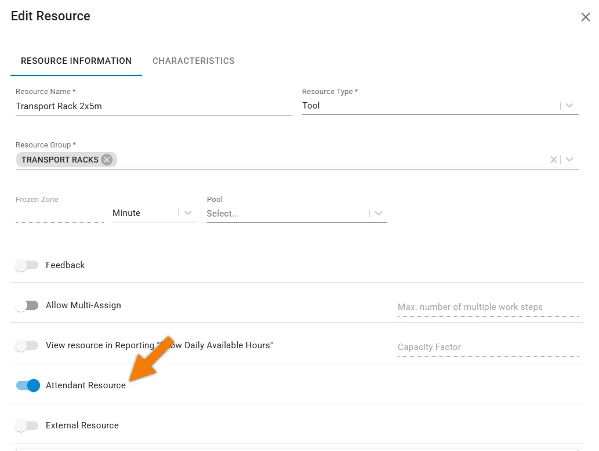Viewport: 599px width, 451px height.
Task: Click the External Resource label
Action: click(x=82, y=425)
